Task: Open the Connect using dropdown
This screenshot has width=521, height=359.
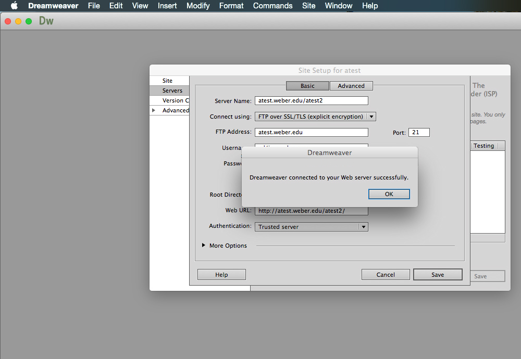Action: pyautogui.click(x=315, y=117)
